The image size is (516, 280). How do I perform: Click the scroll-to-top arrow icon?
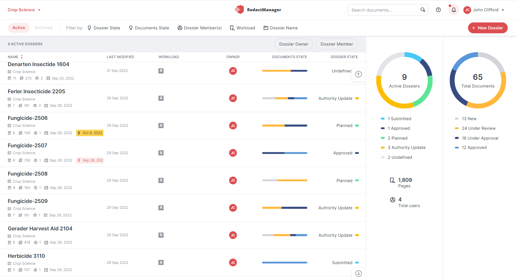pyautogui.click(x=358, y=74)
